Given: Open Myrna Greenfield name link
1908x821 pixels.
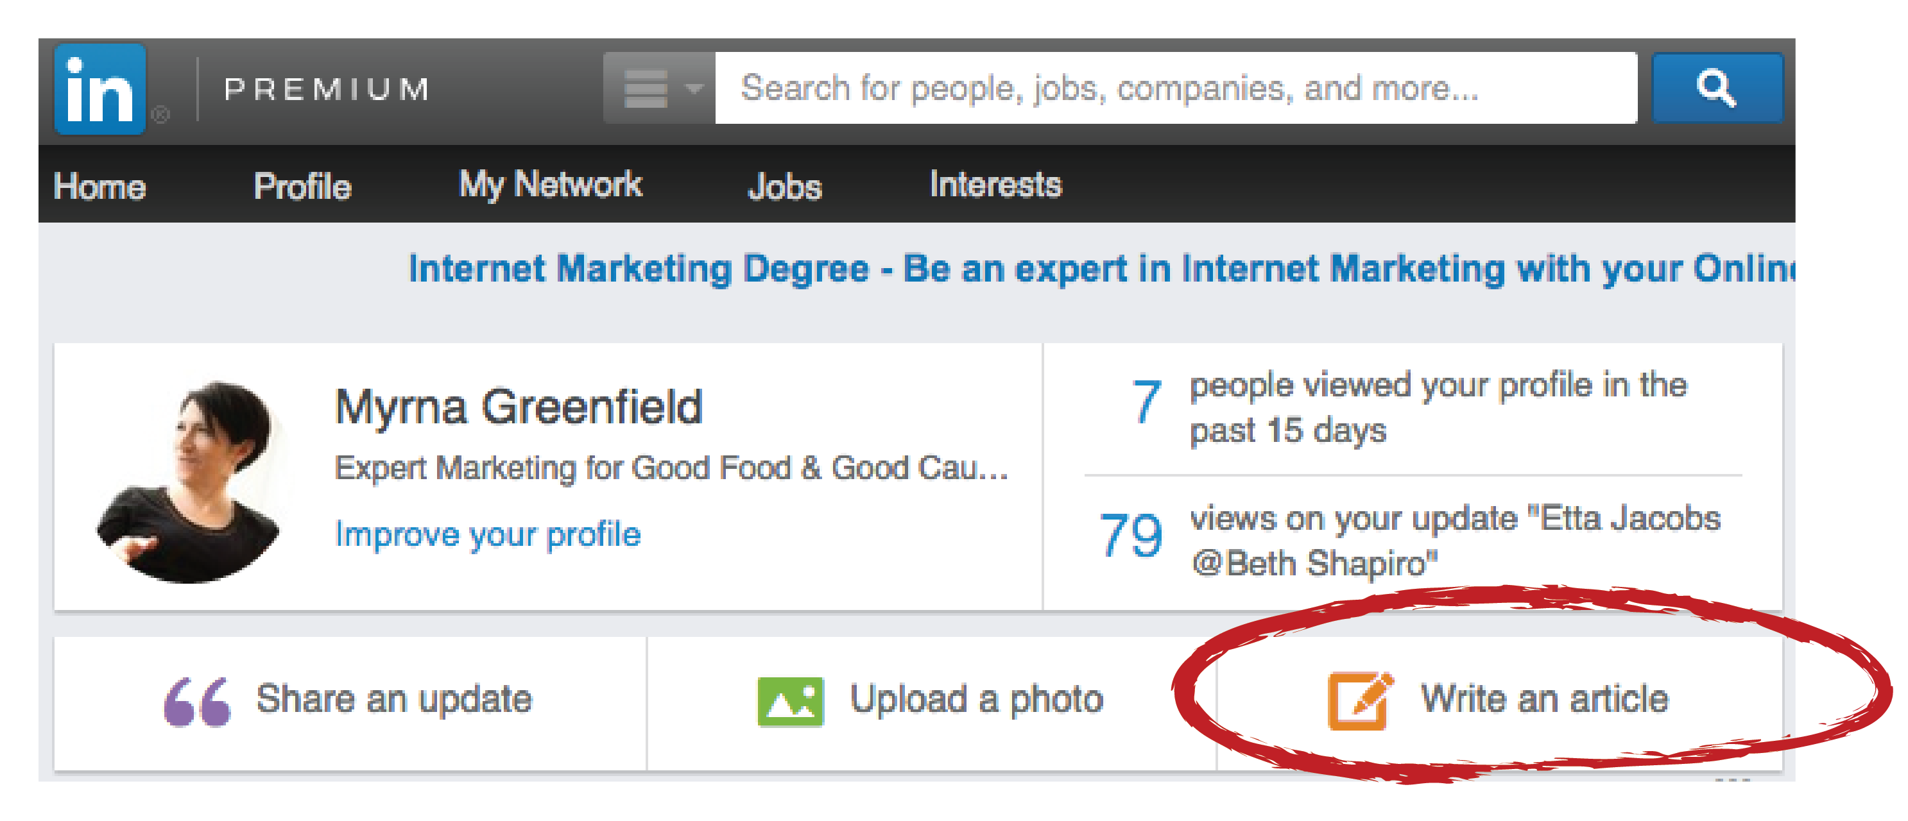Looking at the screenshot, I should pos(519,407).
